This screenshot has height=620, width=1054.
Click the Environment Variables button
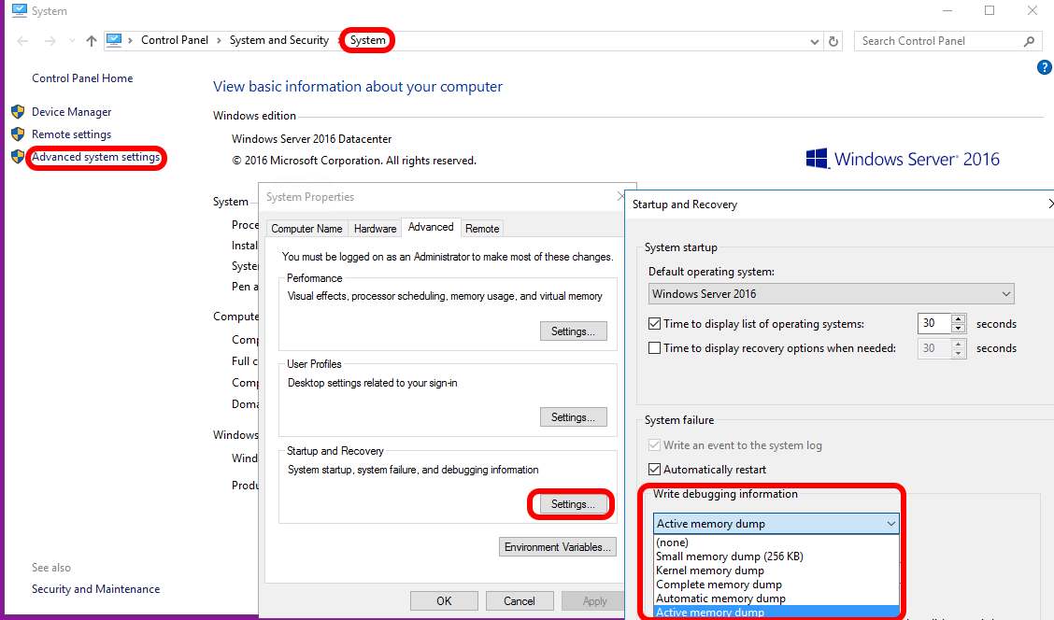[557, 547]
